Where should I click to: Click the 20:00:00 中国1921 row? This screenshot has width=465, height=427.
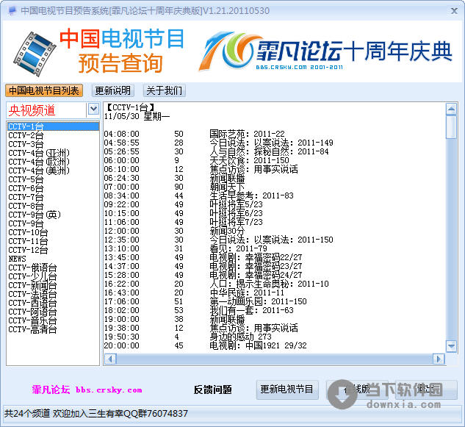pos(205,345)
